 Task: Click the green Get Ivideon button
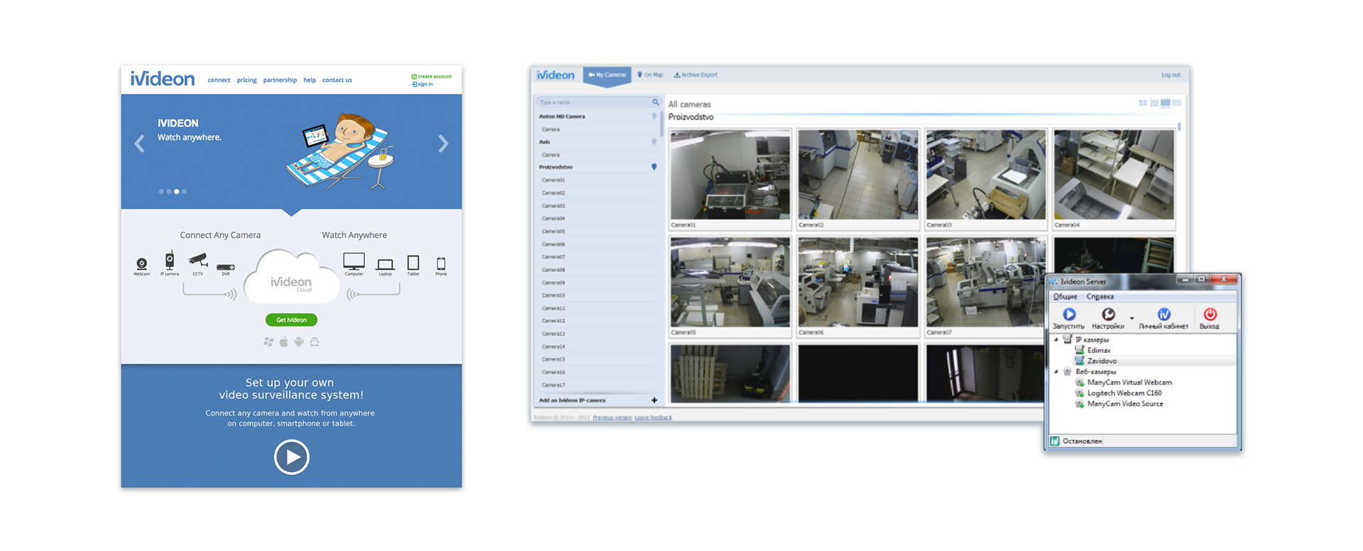(x=291, y=320)
